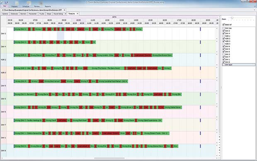Click the scroll-up arrow of DAV 2 row
The height and width of the screenshot is (161, 257).
(217, 29)
